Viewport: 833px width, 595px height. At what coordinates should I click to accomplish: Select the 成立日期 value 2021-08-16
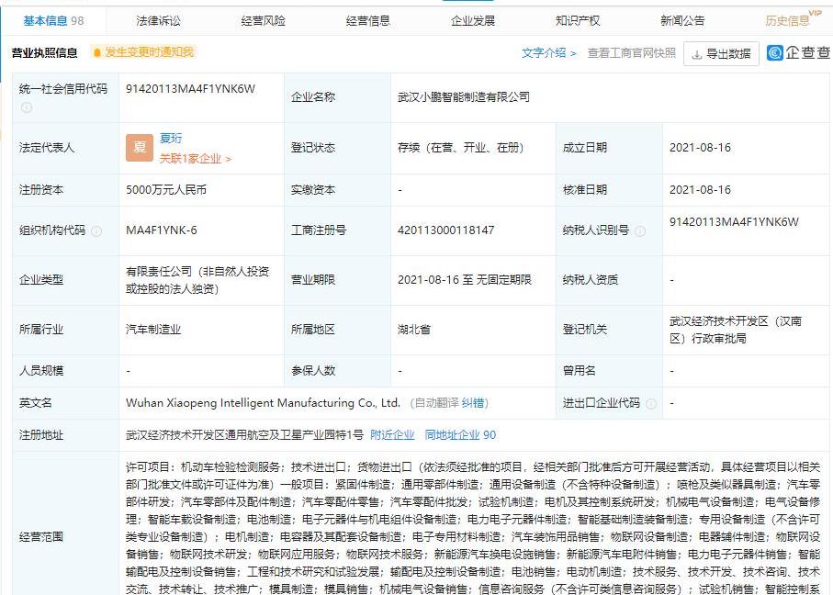tap(700, 148)
